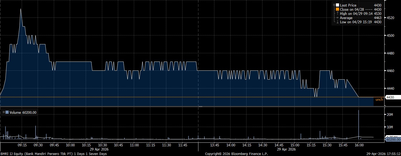401x156 pixels.
Task: Click the price peak at 09:14
Action: click(21, 9)
